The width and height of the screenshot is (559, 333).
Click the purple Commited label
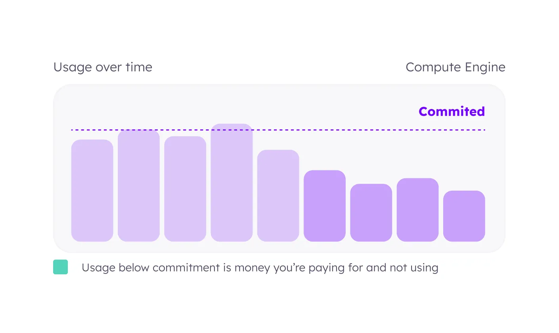pos(452,111)
